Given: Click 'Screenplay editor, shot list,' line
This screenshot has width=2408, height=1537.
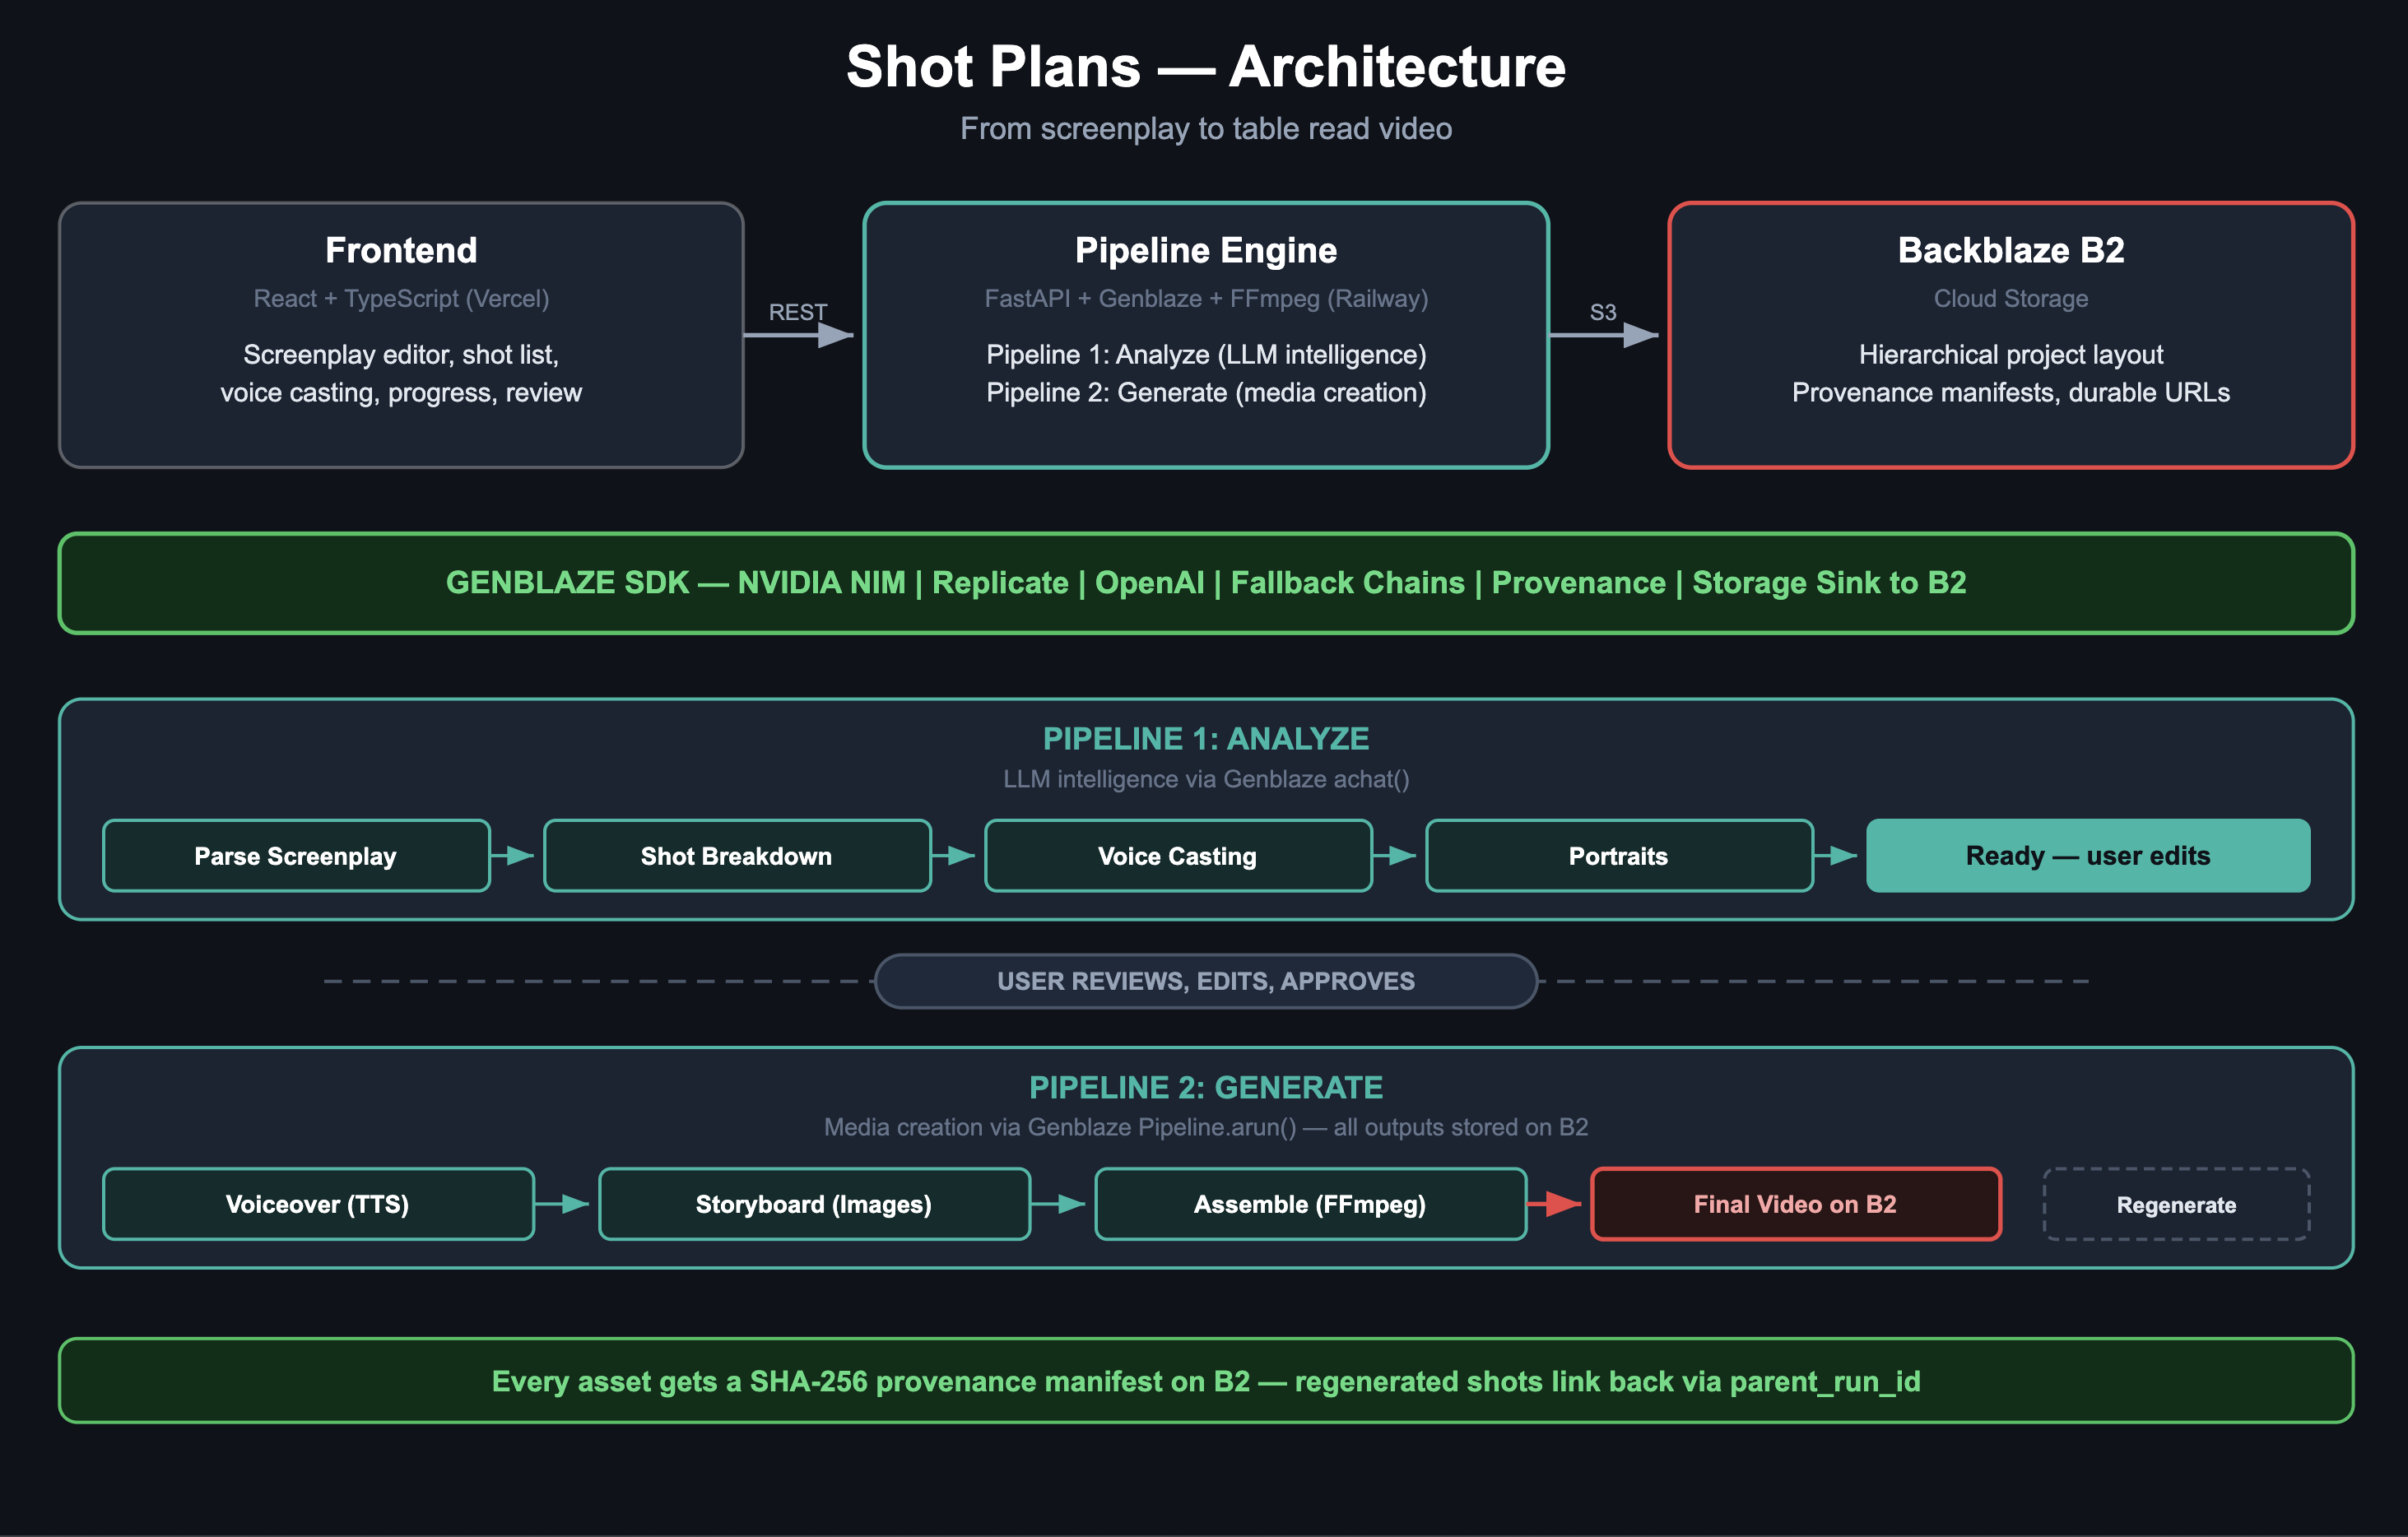Looking at the screenshot, I should click(401, 355).
